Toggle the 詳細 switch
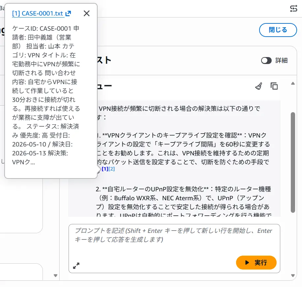The width and height of the screenshot is (302, 287). click(266, 60)
